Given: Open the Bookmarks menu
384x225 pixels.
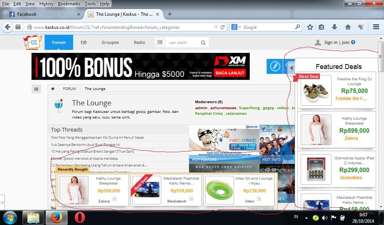Looking at the screenshot, I should click(x=69, y=4).
